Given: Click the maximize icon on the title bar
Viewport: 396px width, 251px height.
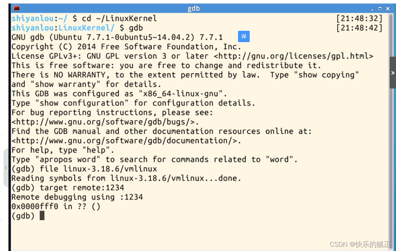Looking at the screenshot, I should (380, 8).
